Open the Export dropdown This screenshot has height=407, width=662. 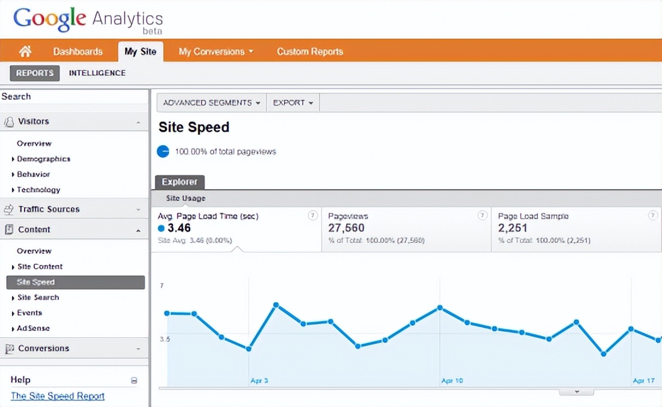[x=292, y=102]
